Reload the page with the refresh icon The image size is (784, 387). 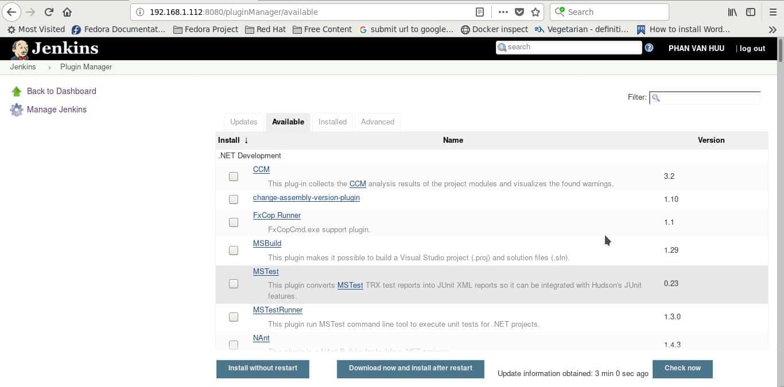coord(49,11)
